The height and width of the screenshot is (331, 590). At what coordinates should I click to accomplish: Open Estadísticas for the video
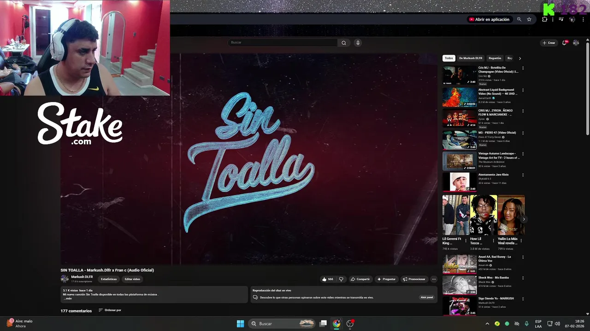(x=109, y=279)
